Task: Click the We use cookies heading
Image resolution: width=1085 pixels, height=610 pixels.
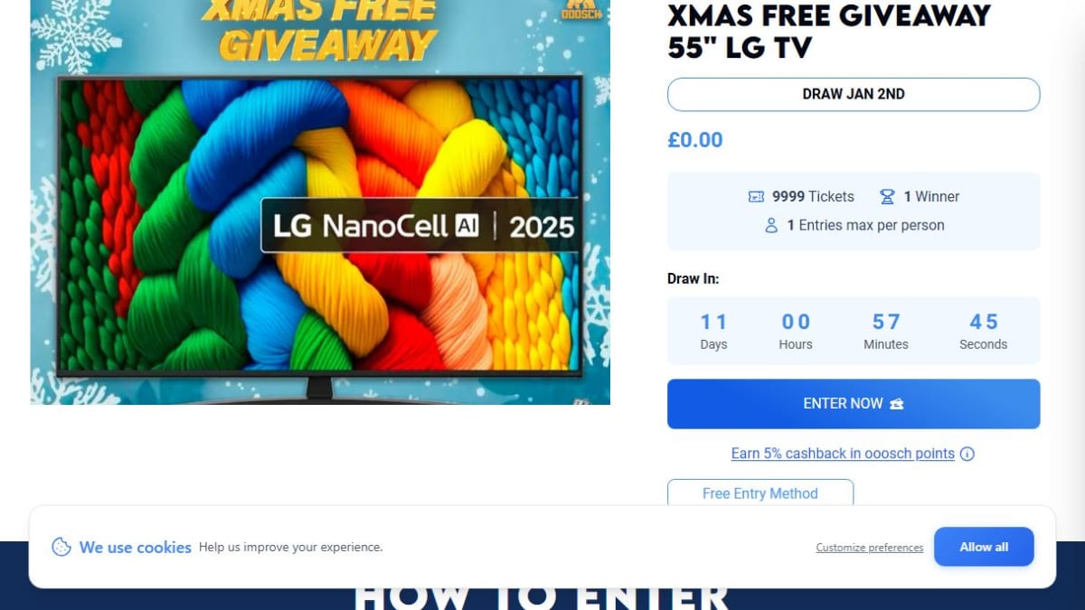Action: coord(136,548)
